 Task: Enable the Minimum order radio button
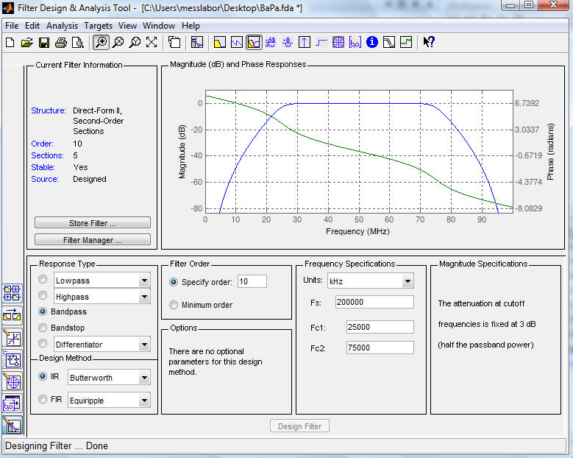point(174,305)
